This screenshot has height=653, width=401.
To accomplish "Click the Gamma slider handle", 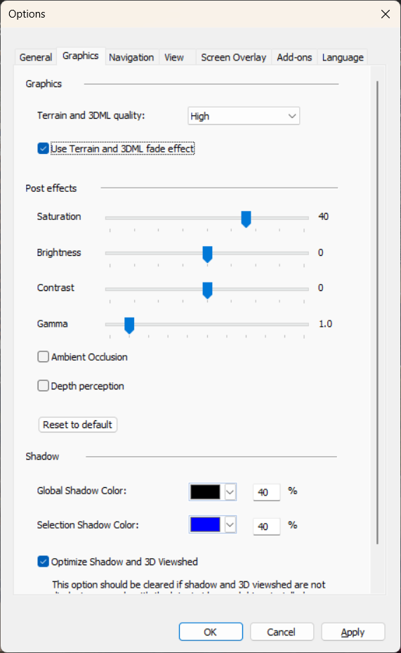I will (129, 325).
